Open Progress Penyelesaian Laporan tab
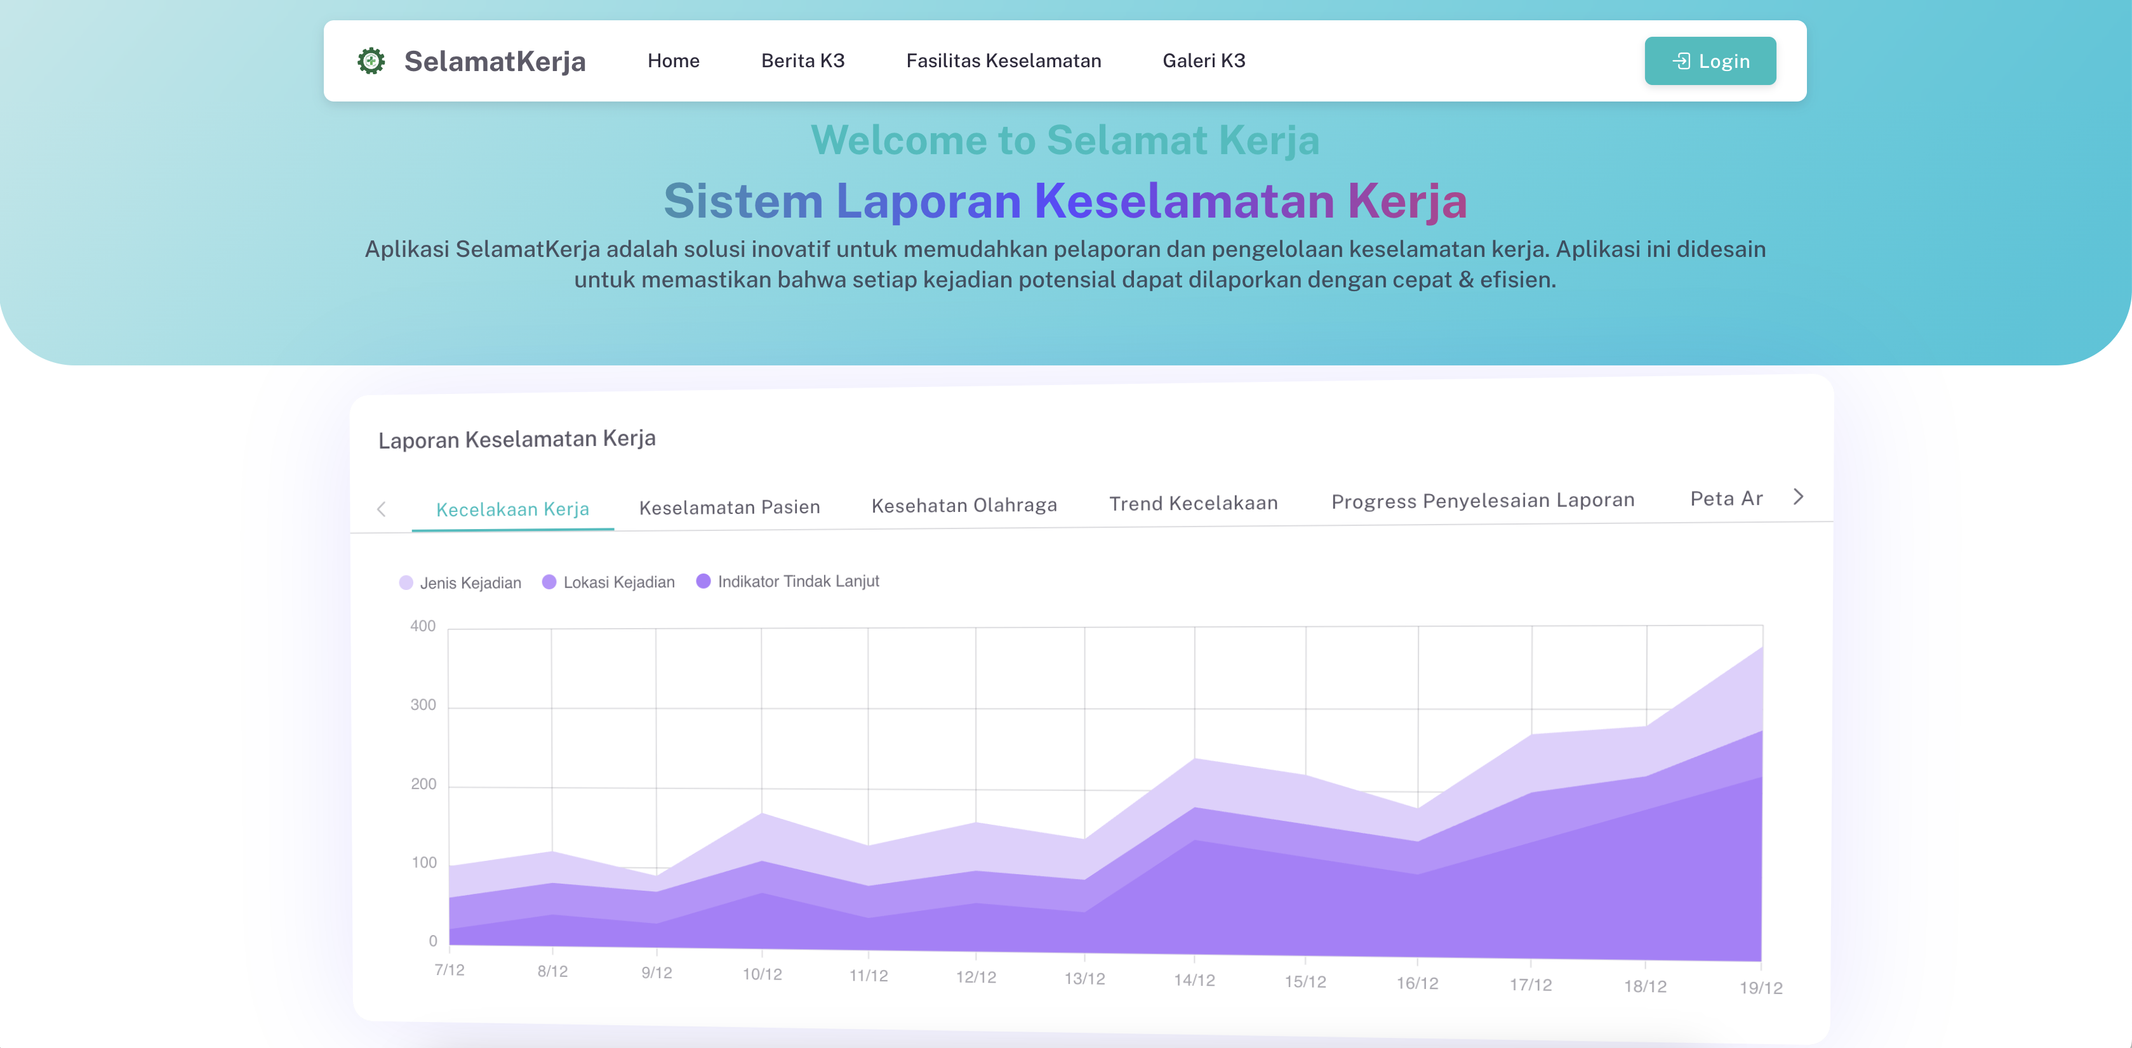 (x=1482, y=501)
